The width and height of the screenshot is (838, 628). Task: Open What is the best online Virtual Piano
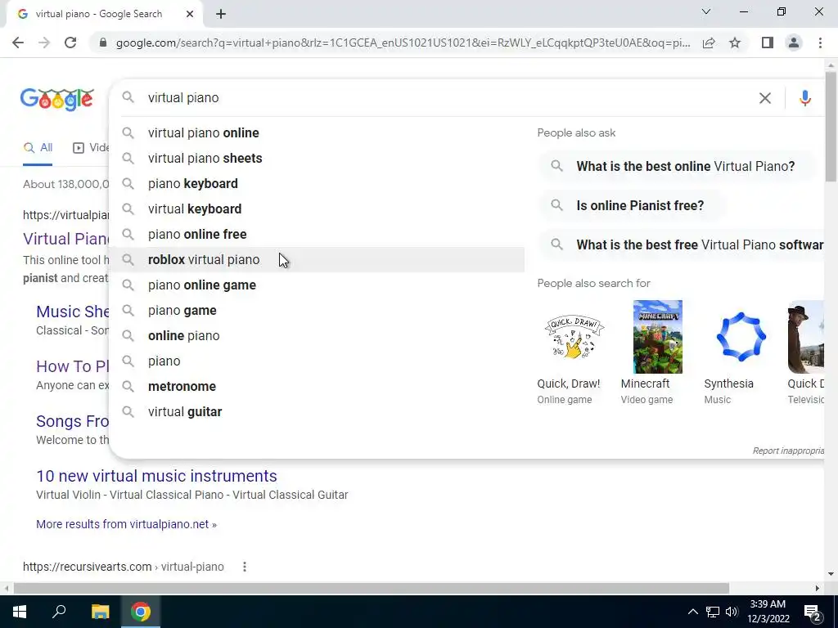677,167
